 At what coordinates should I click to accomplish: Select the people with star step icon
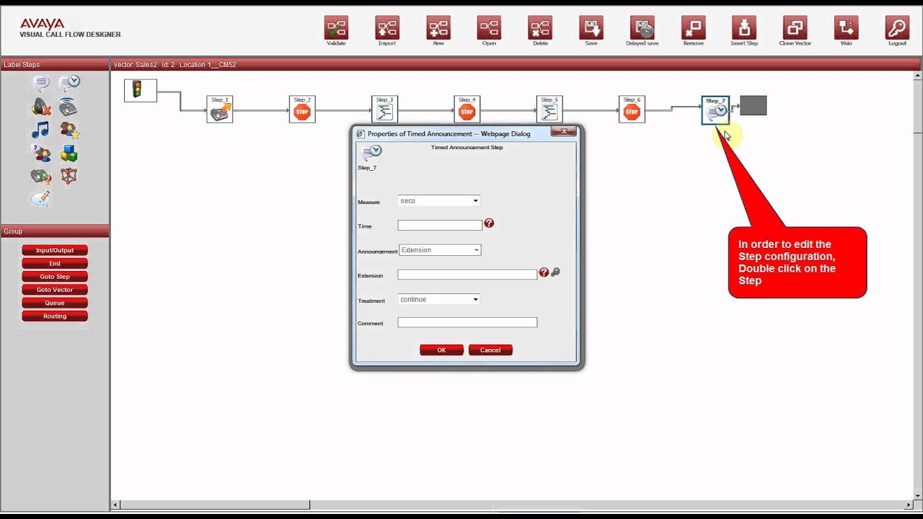[x=69, y=130]
